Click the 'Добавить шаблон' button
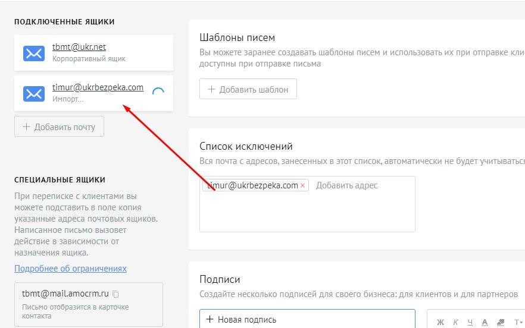 pyautogui.click(x=248, y=89)
